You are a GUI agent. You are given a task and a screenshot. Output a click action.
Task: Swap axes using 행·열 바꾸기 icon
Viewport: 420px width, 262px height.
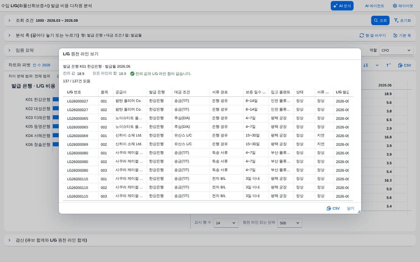372,35
